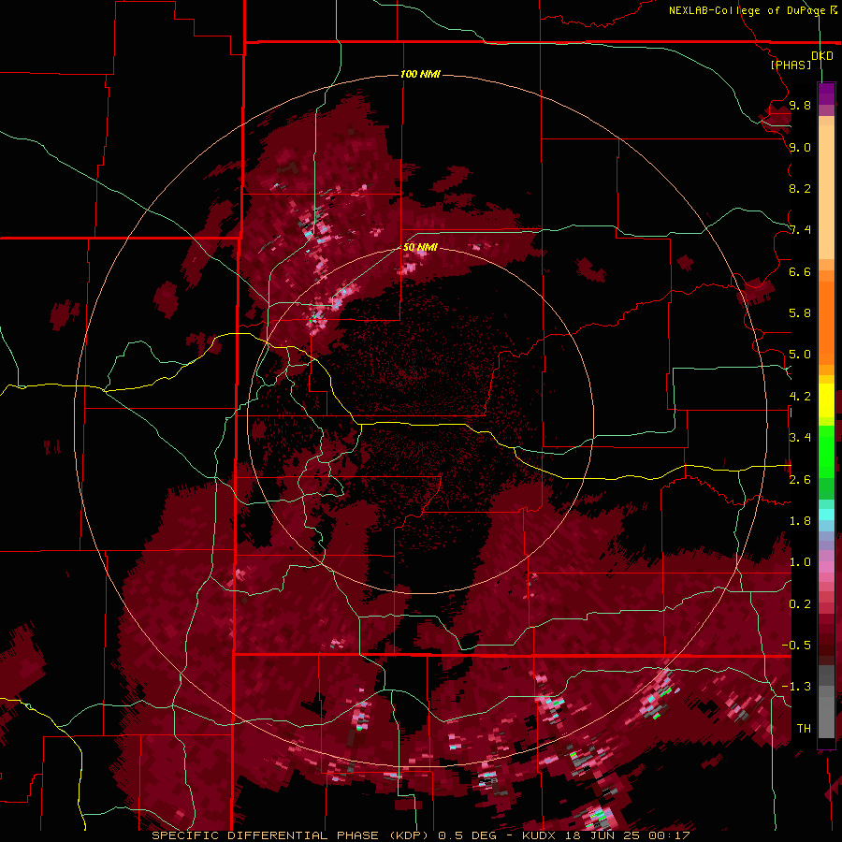Click the 7.4 scale value
The height and width of the screenshot is (842, 842).
[800, 230]
